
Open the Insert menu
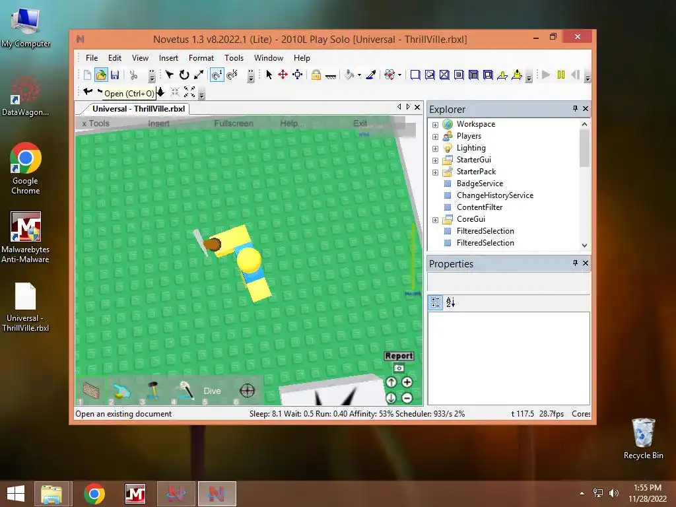168,58
